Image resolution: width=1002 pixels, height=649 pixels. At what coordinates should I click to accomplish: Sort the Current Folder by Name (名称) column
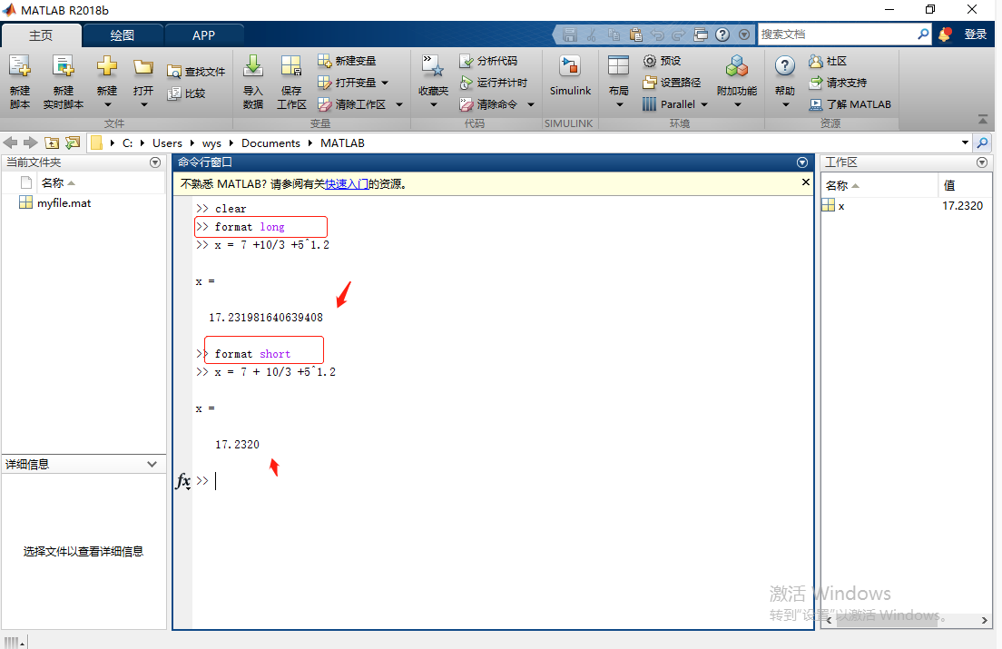(x=59, y=182)
